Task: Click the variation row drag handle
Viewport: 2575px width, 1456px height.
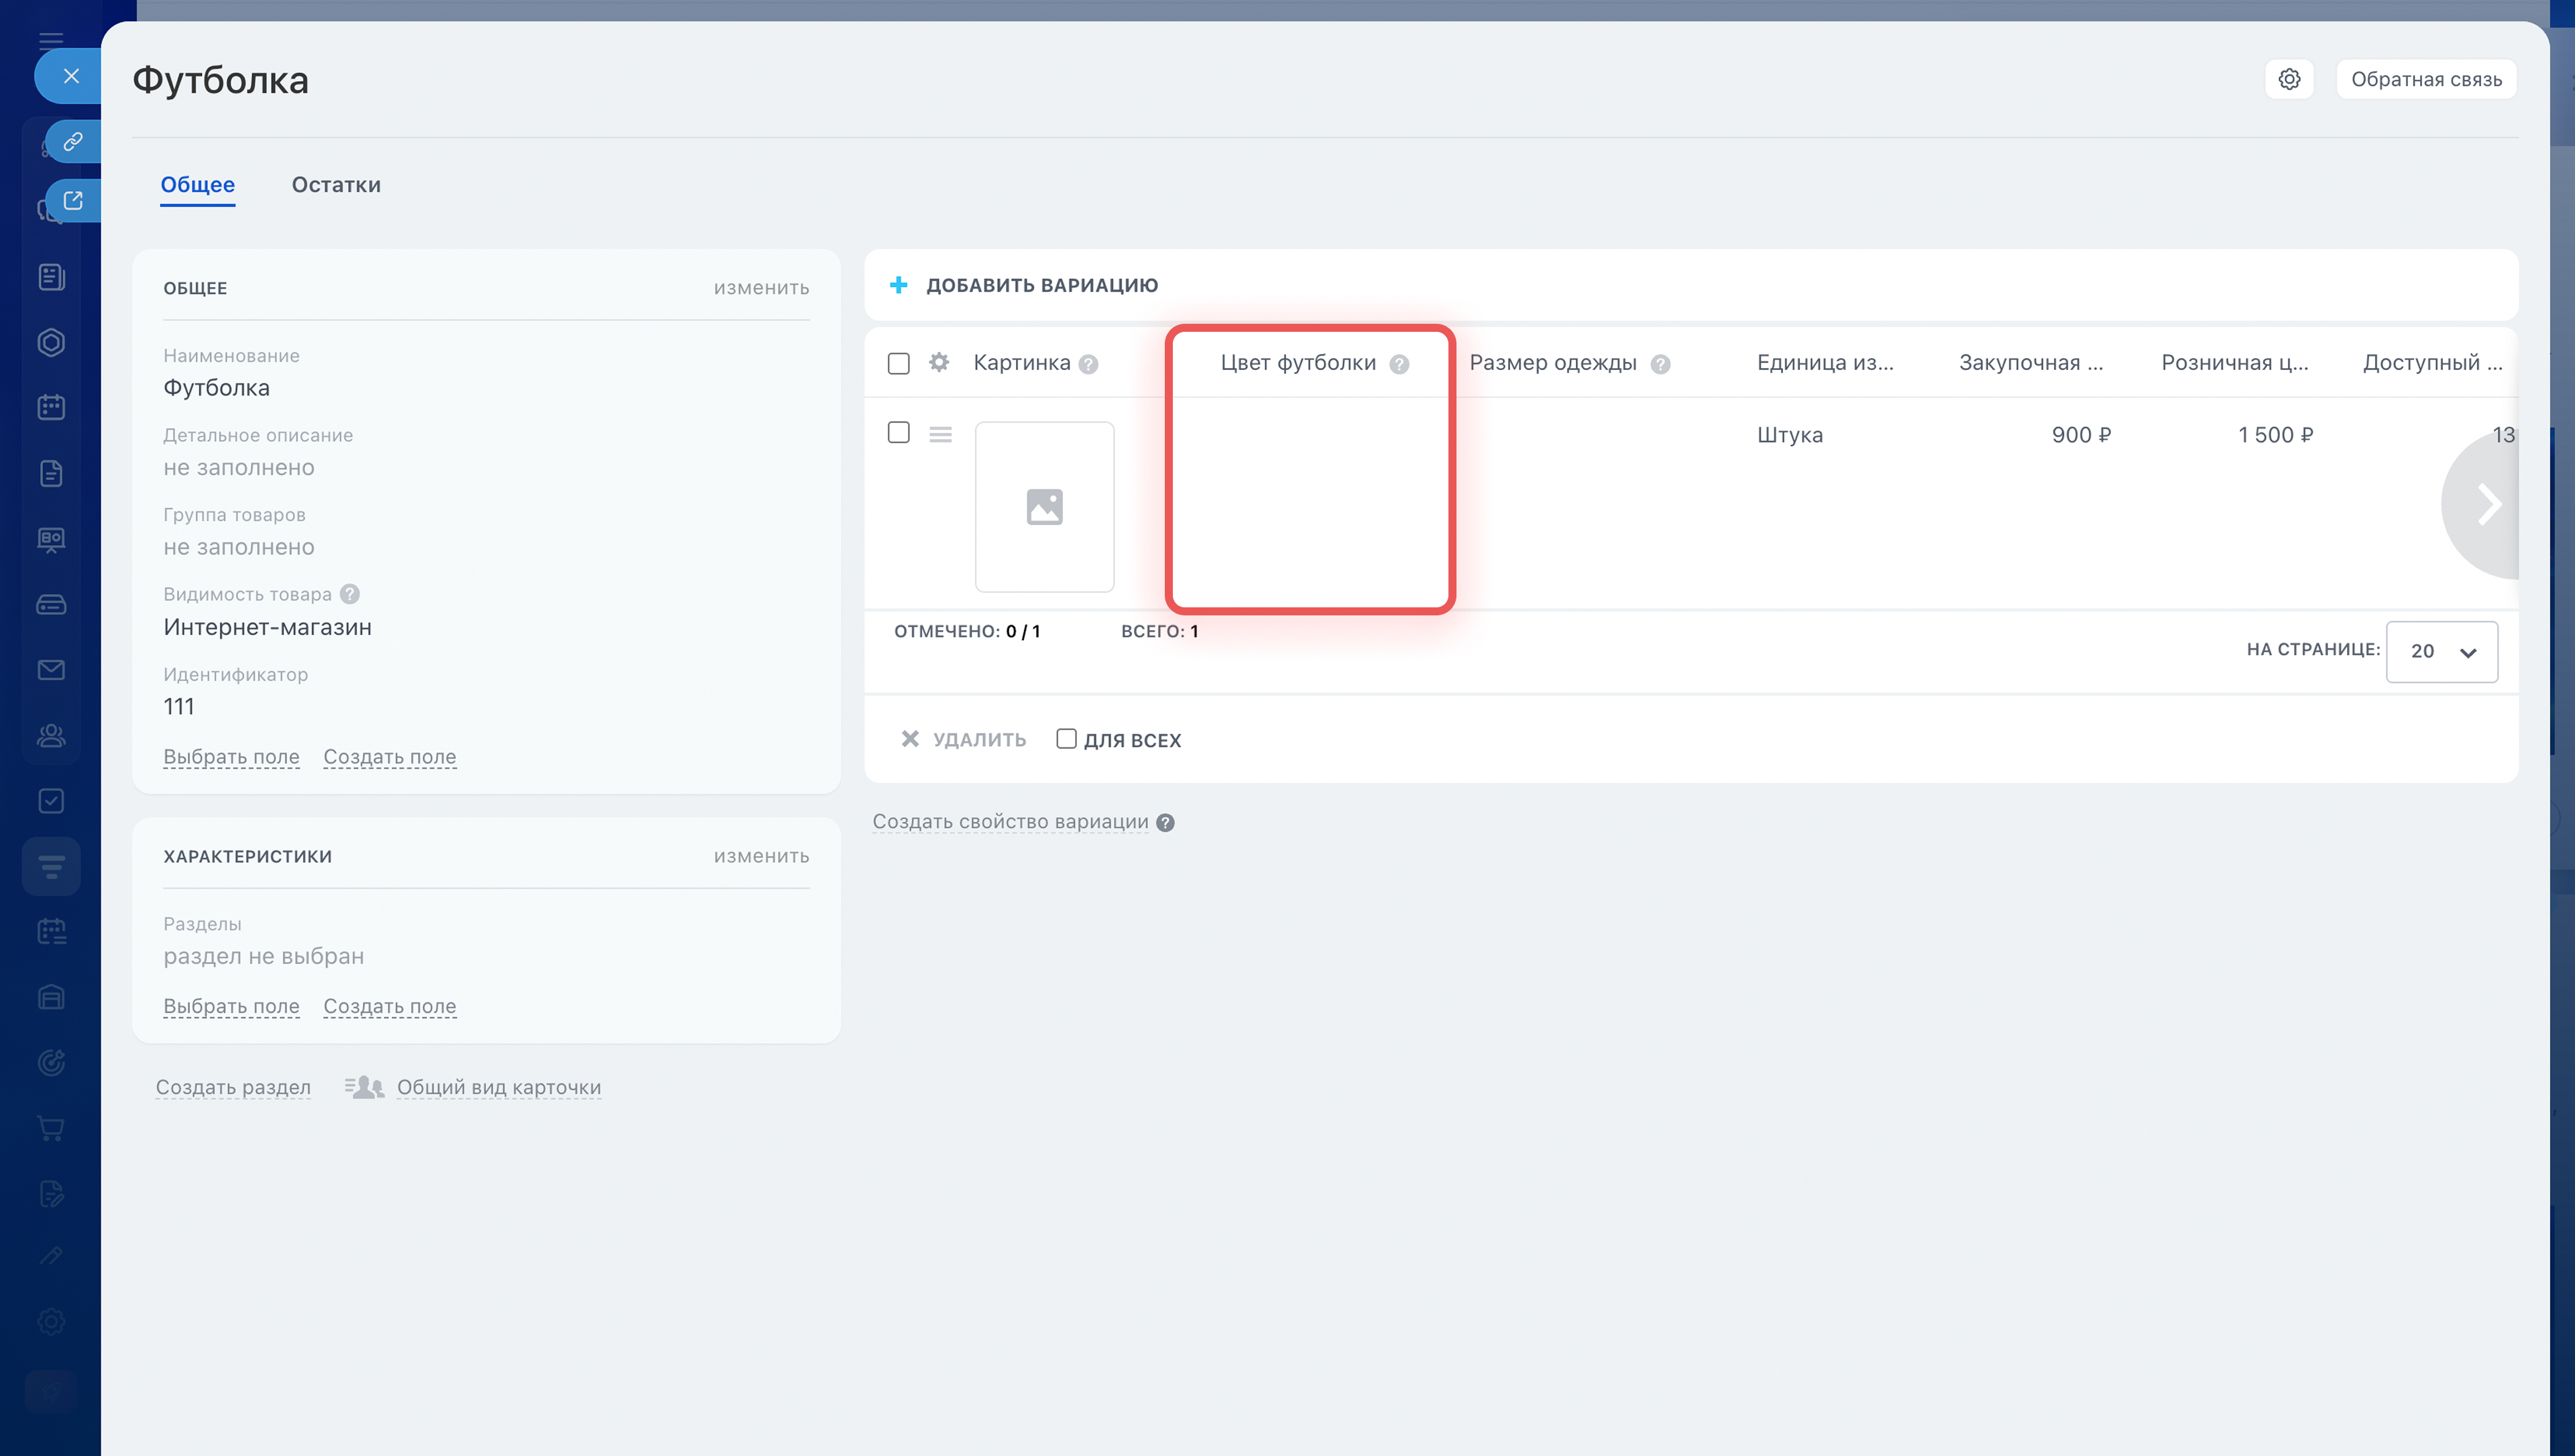Action: point(940,434)
